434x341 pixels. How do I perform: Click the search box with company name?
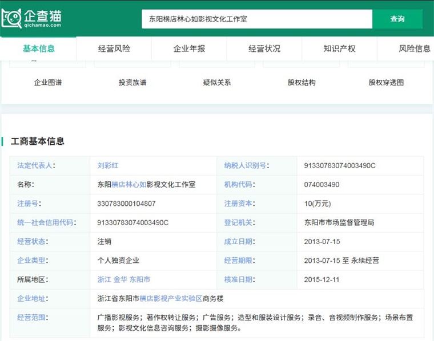257,19
